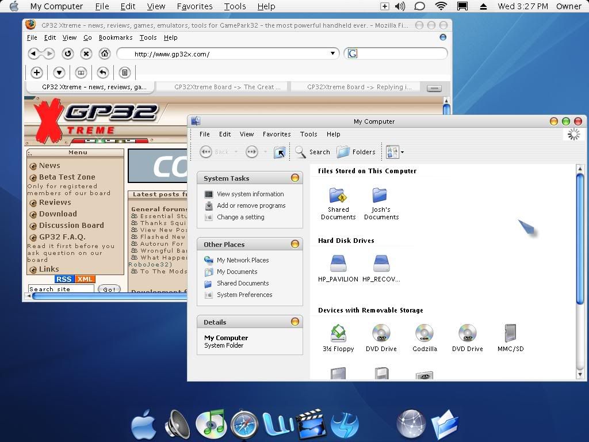
Task: Open the down-arrow dropdown in Firefox second toolbar
Action: 59,73
